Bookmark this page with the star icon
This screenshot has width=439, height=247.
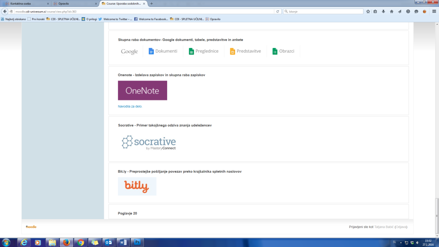point(368,12)
